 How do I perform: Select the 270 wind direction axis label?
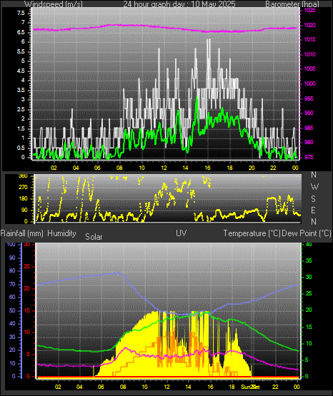23,188
